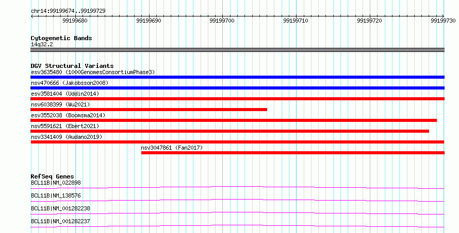Open variant label esv3552038 (Boomsma2014)
The image size is (459, 233).
[68, 115]
